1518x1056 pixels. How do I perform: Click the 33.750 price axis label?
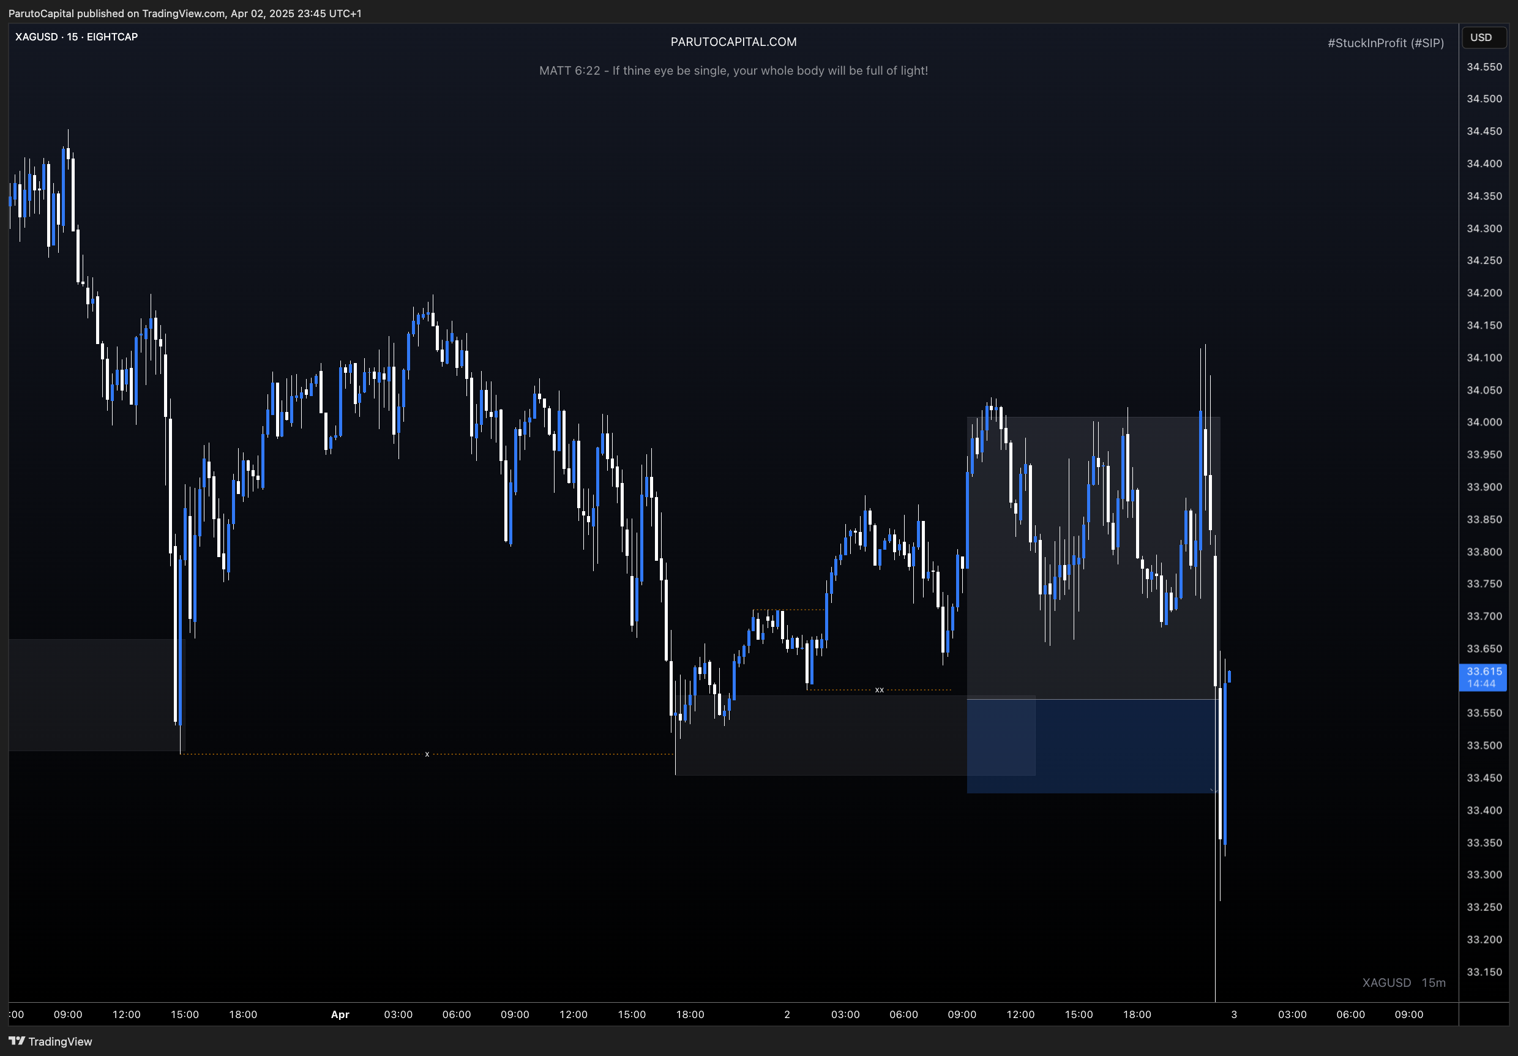1484,584
